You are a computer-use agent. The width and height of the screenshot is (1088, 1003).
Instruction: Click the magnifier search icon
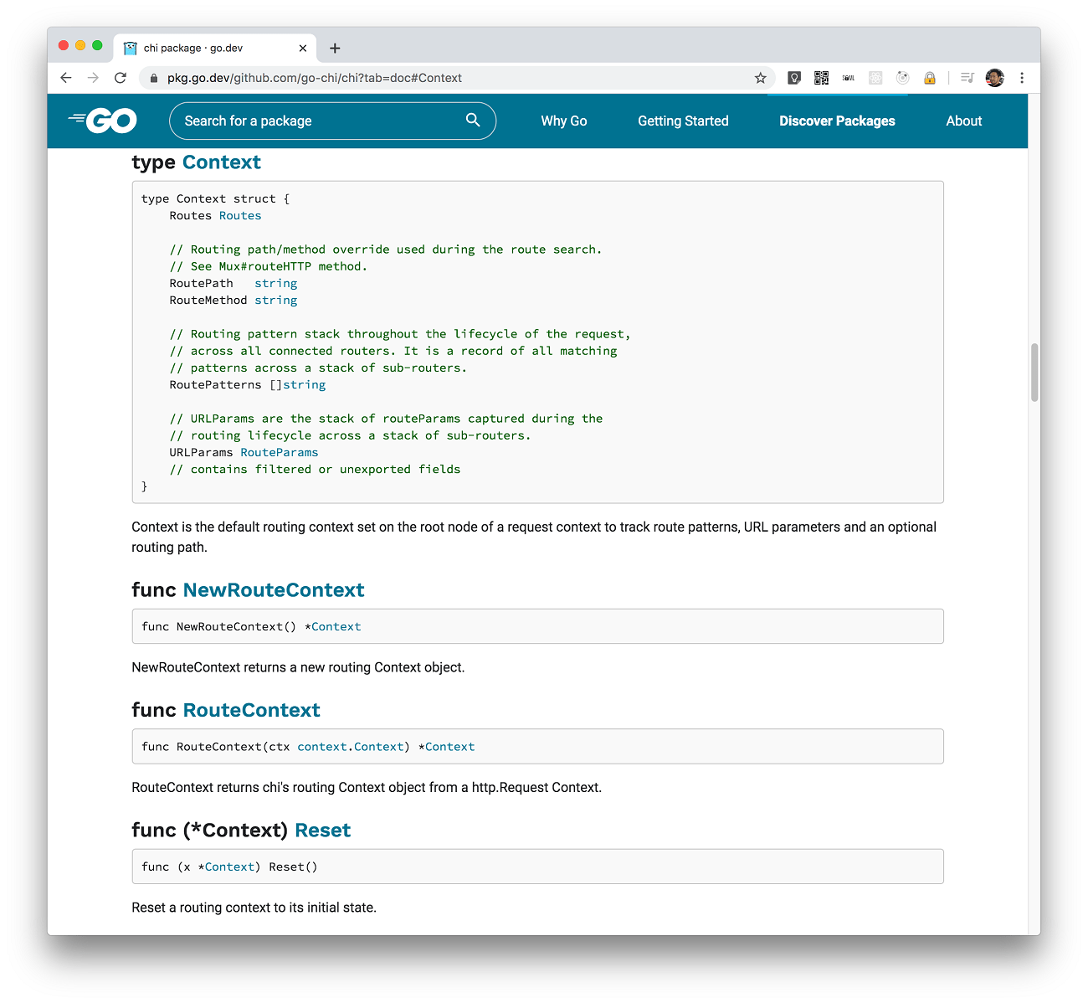(473, 120)
